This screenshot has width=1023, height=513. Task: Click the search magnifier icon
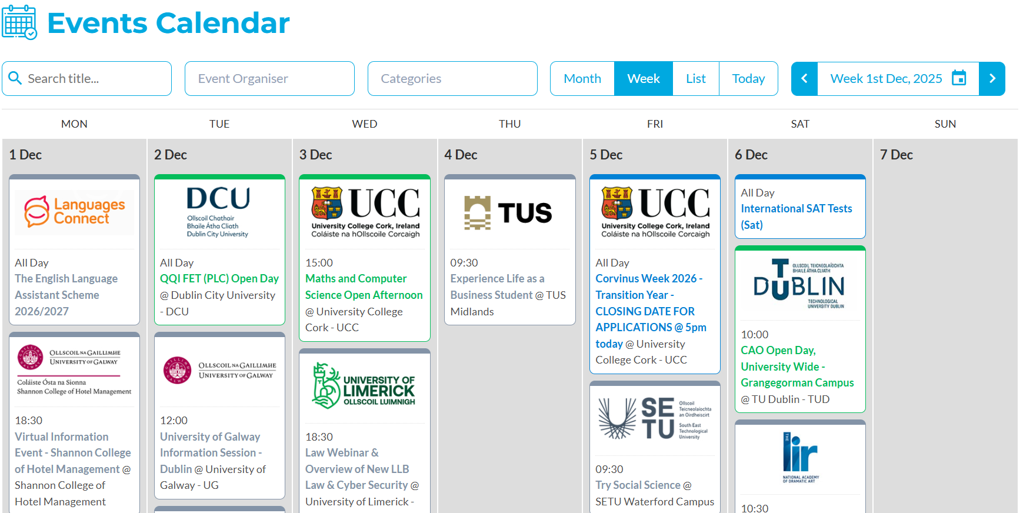[x=15, y=78]
